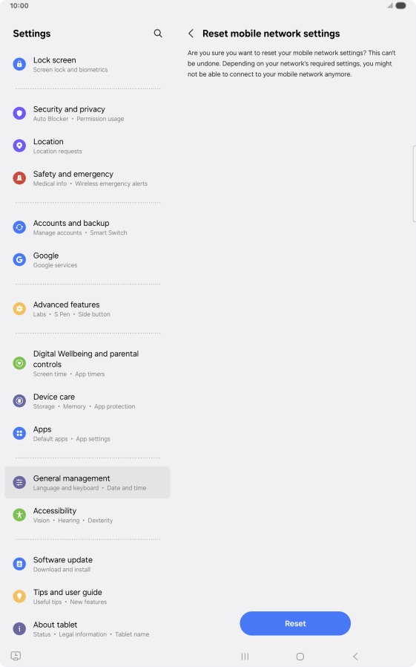416x667 pixels.
Task: Open the Apps settings entry
Action: coord(87,434)
